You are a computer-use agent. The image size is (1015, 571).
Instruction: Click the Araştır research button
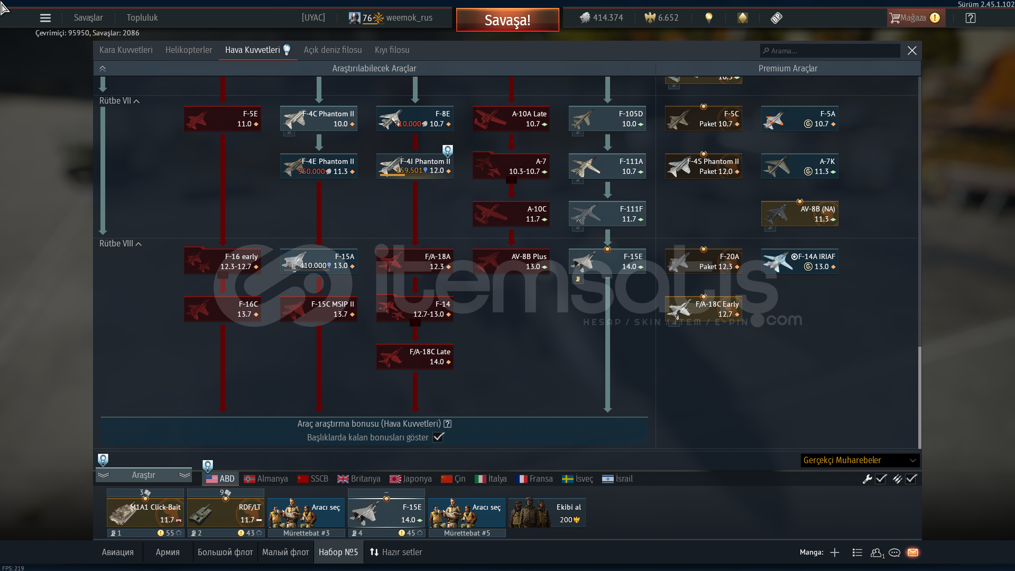[143, 475]
